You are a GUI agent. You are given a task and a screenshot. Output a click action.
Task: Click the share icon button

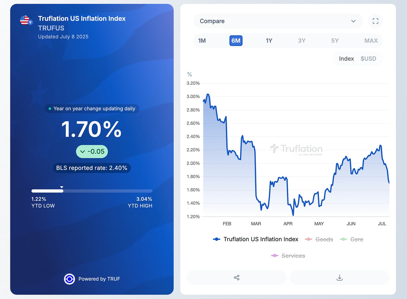(236, 277)
